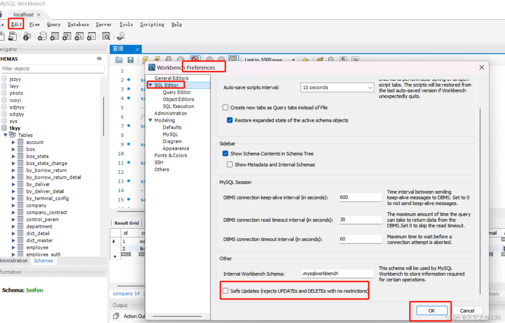Toggle the Safe Updates checkbox
Image resolution: width=505 pixels, height=323 pixels.
click(x=225, y=291)
